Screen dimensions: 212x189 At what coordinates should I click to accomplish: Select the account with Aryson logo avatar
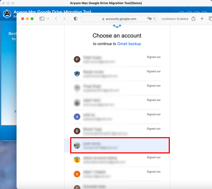tap(117, 74)
